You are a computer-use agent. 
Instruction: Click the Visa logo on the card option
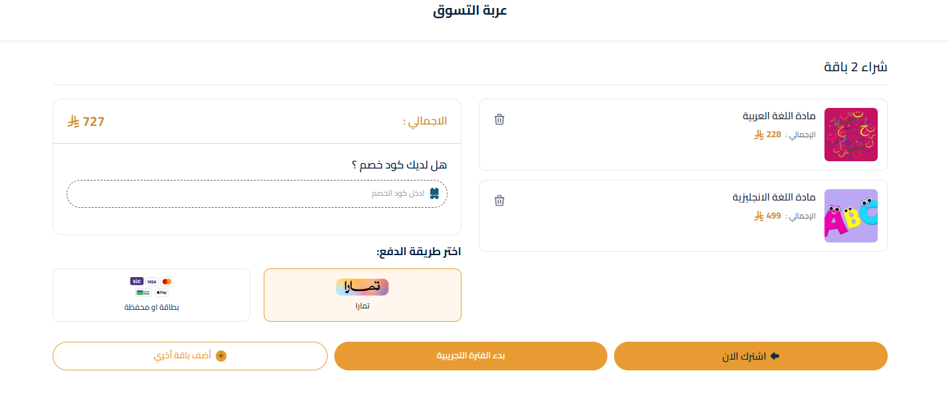[152, 282]
